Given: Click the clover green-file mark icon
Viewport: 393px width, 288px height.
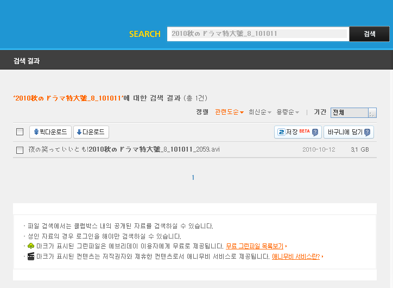Looking at the screenshot, I should 31,246.
